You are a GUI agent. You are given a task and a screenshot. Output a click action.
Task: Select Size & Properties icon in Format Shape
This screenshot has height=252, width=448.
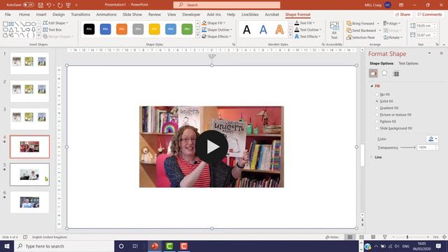[396, 73]
